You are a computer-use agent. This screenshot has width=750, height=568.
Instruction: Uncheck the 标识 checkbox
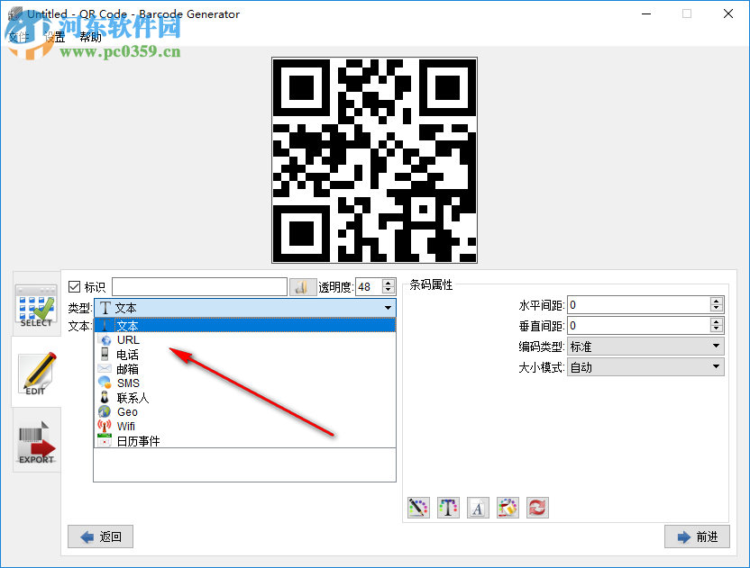tap(74, 286)
